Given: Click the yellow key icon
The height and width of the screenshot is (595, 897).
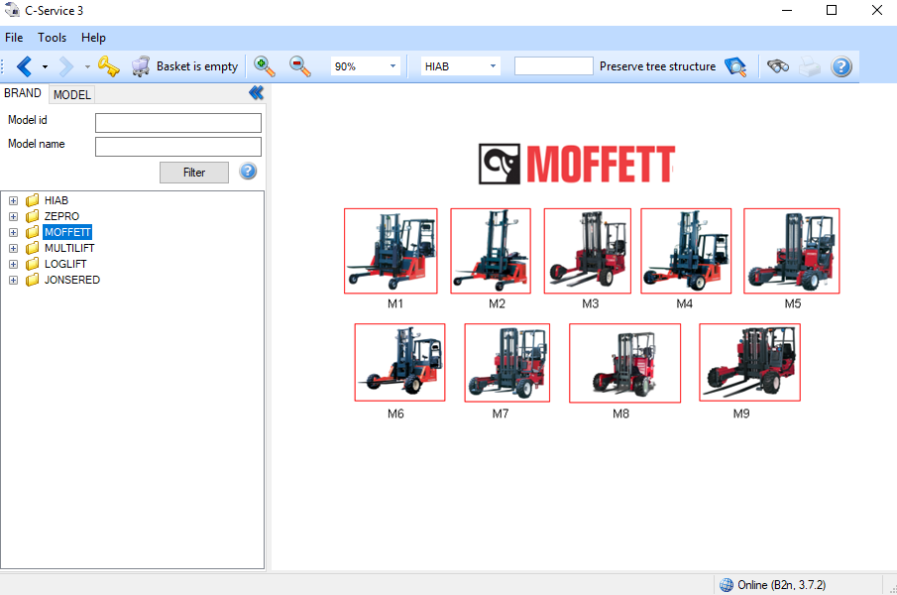Looking at the screenshot, I should pyautogui.click(x=108, y=66).
